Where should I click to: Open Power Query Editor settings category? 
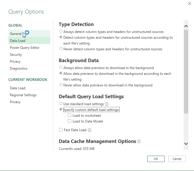coord(25,48)
